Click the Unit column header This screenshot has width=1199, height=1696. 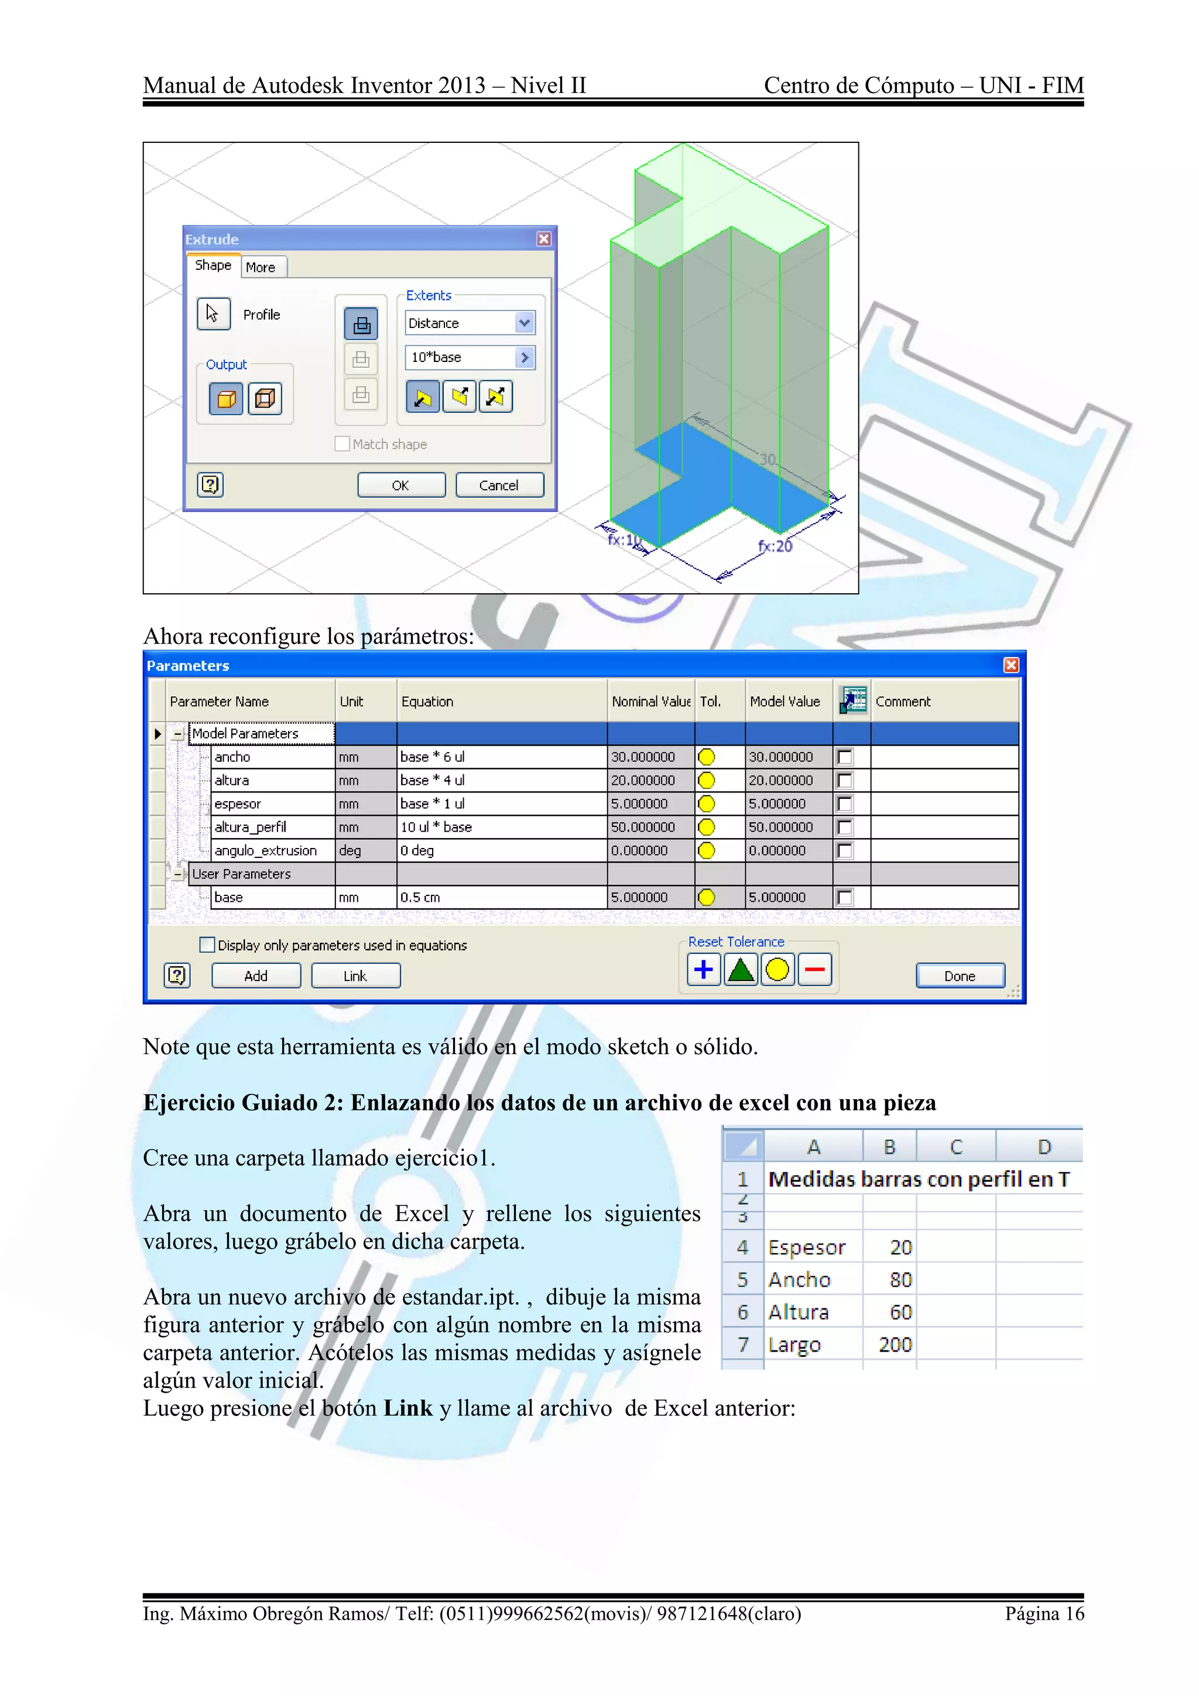click(x=365, y=701)
